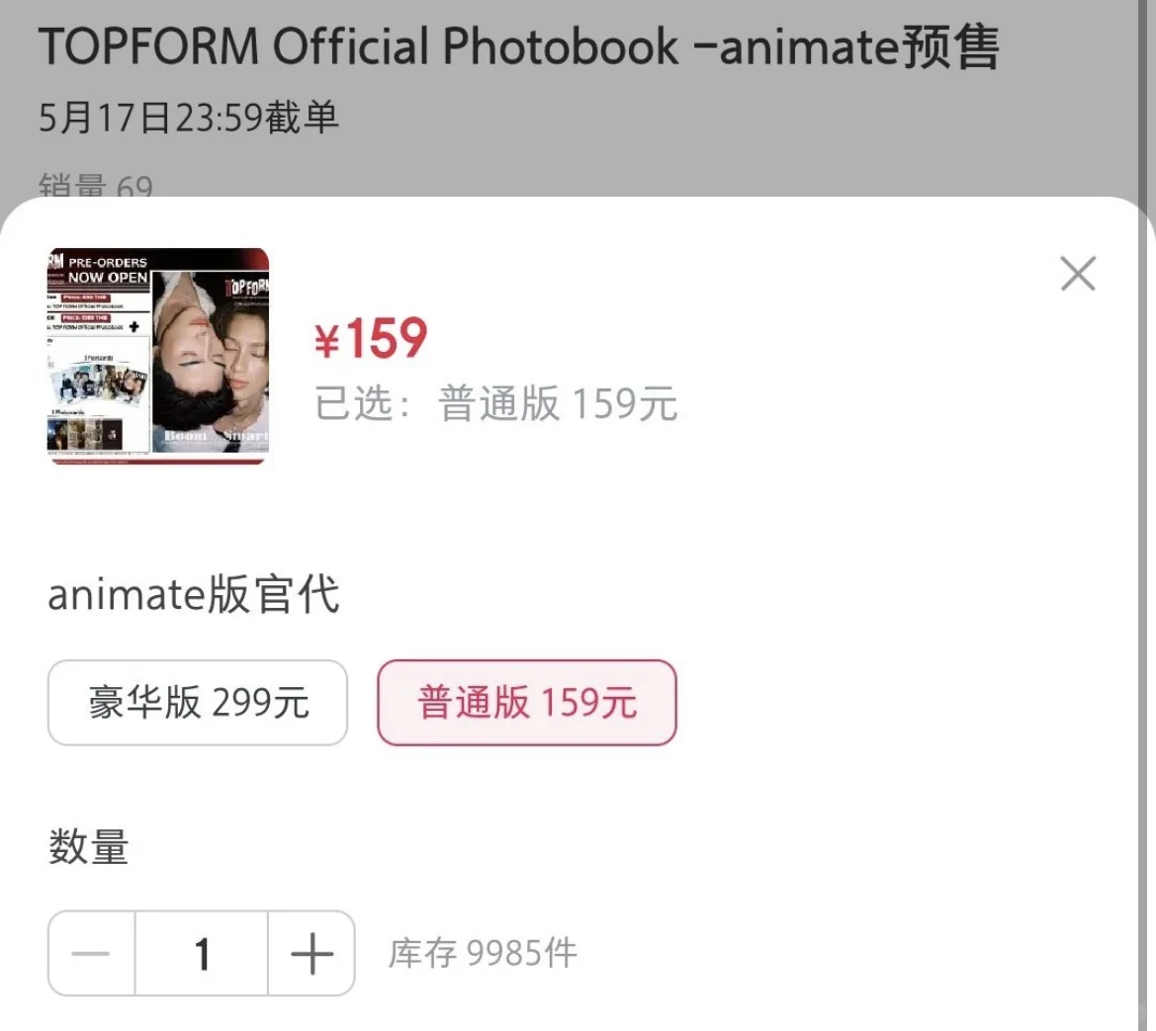Decrease quantity with the minus button
The width and height of the screenshot is (1156, 1031).
91,953
